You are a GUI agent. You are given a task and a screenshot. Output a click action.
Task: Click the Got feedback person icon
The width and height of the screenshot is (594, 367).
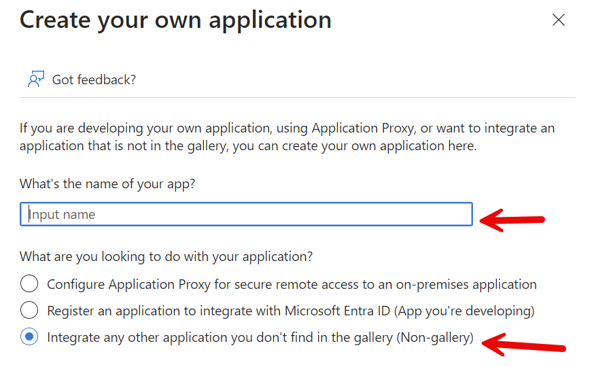point(35,80)
